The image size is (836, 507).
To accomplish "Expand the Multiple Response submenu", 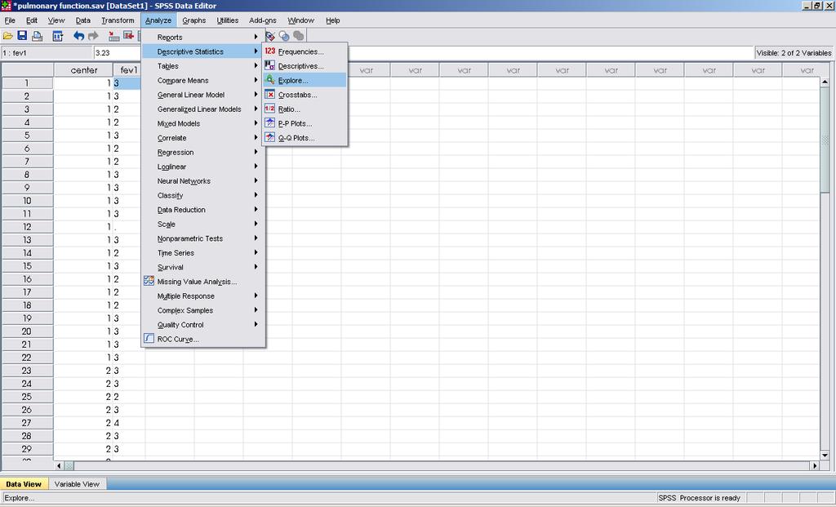I will coord(202,296).
